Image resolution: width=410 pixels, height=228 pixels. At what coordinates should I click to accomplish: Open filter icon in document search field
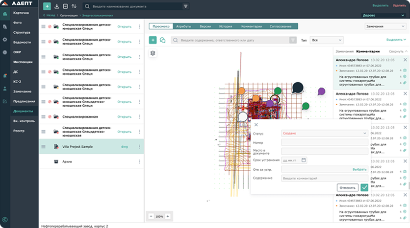pyautogui.click(x=186, y=6)
